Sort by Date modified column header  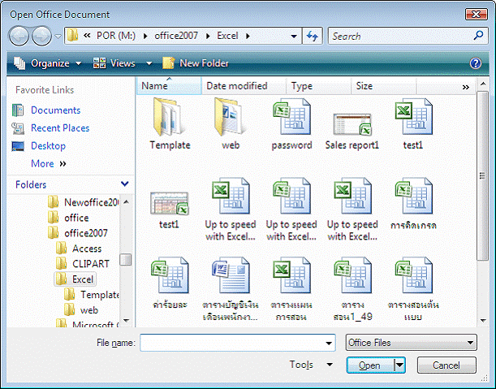244,86
